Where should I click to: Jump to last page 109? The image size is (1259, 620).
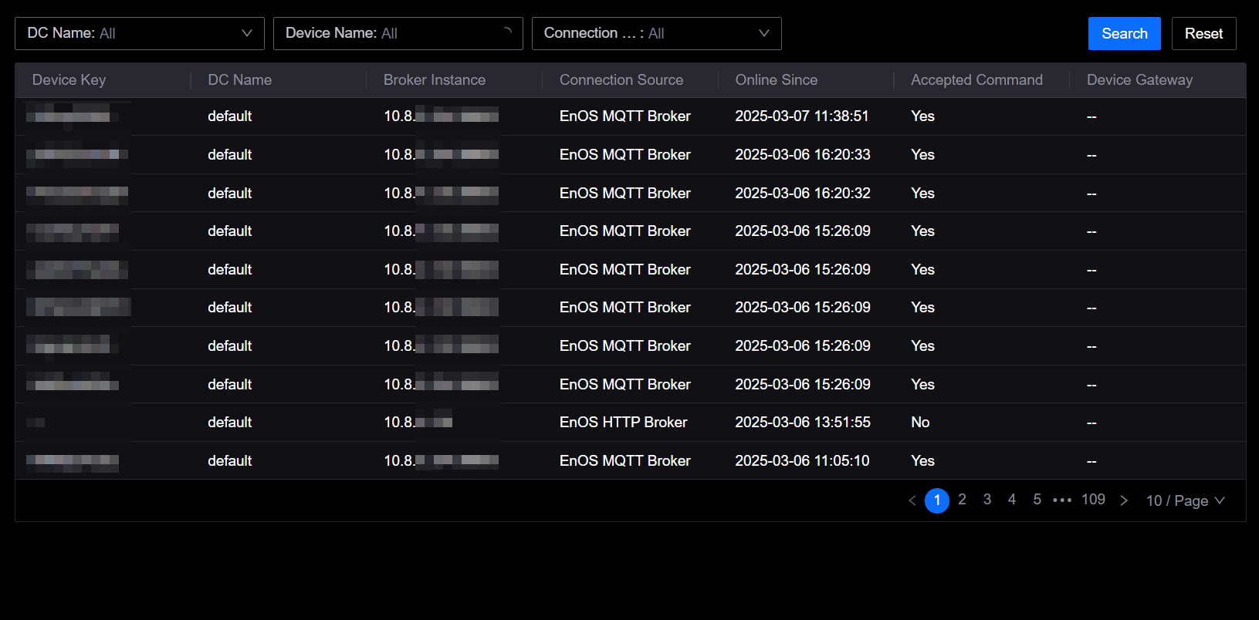point(1093,500)
